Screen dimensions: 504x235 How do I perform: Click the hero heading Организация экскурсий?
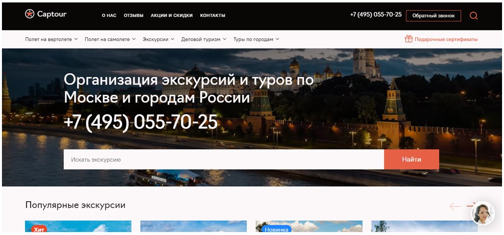point(189,88)
